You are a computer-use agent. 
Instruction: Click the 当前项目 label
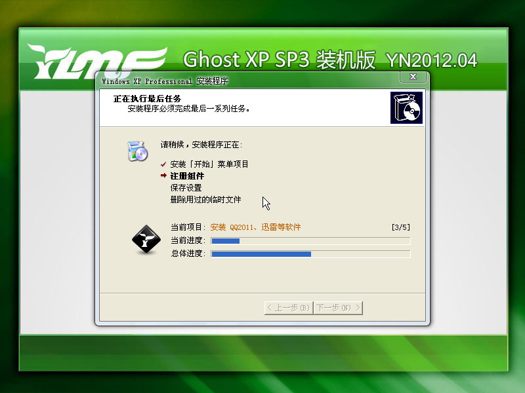pos(188,227)
